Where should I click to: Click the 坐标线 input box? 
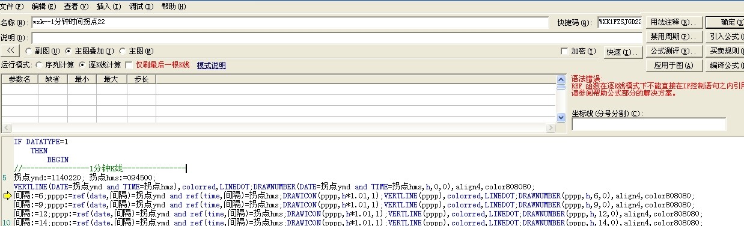coord(648,124)
